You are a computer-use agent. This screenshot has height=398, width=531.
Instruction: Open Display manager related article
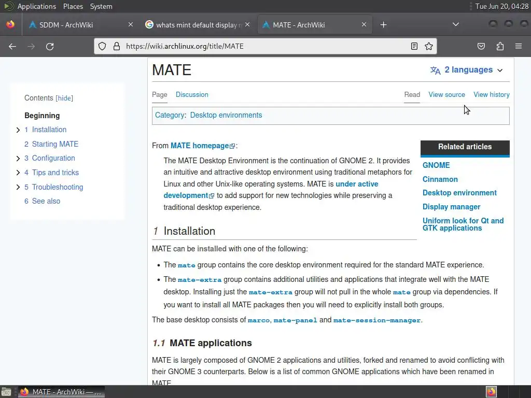click(x=451, y=206)
